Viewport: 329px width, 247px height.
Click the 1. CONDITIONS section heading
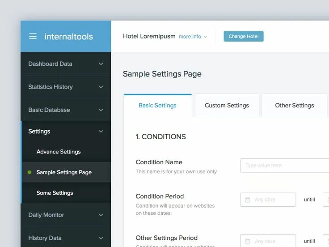[x=161, y=137]
